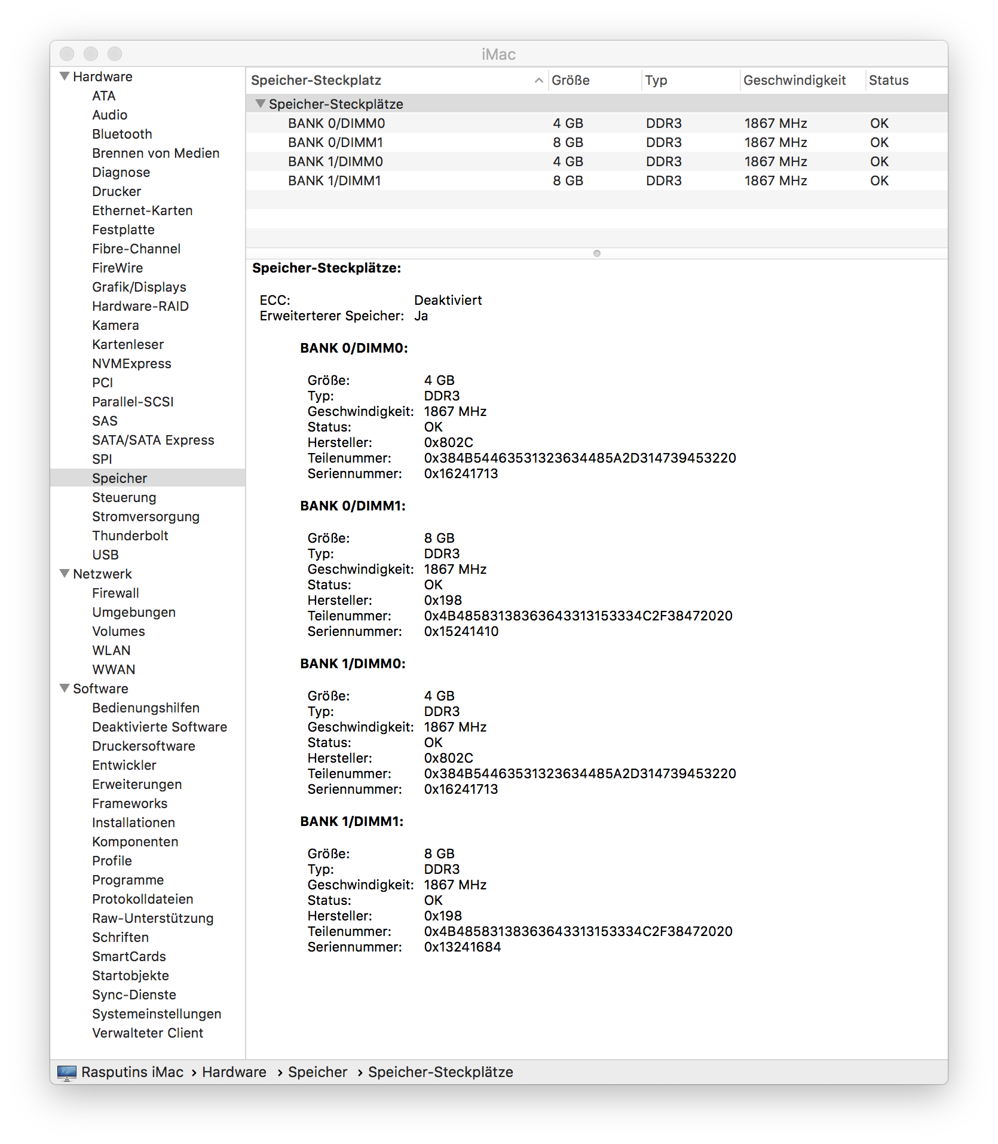Sort by the Geschwindigkeit column header
This screenshot has height=1144, width=998.
coord(794,80)
